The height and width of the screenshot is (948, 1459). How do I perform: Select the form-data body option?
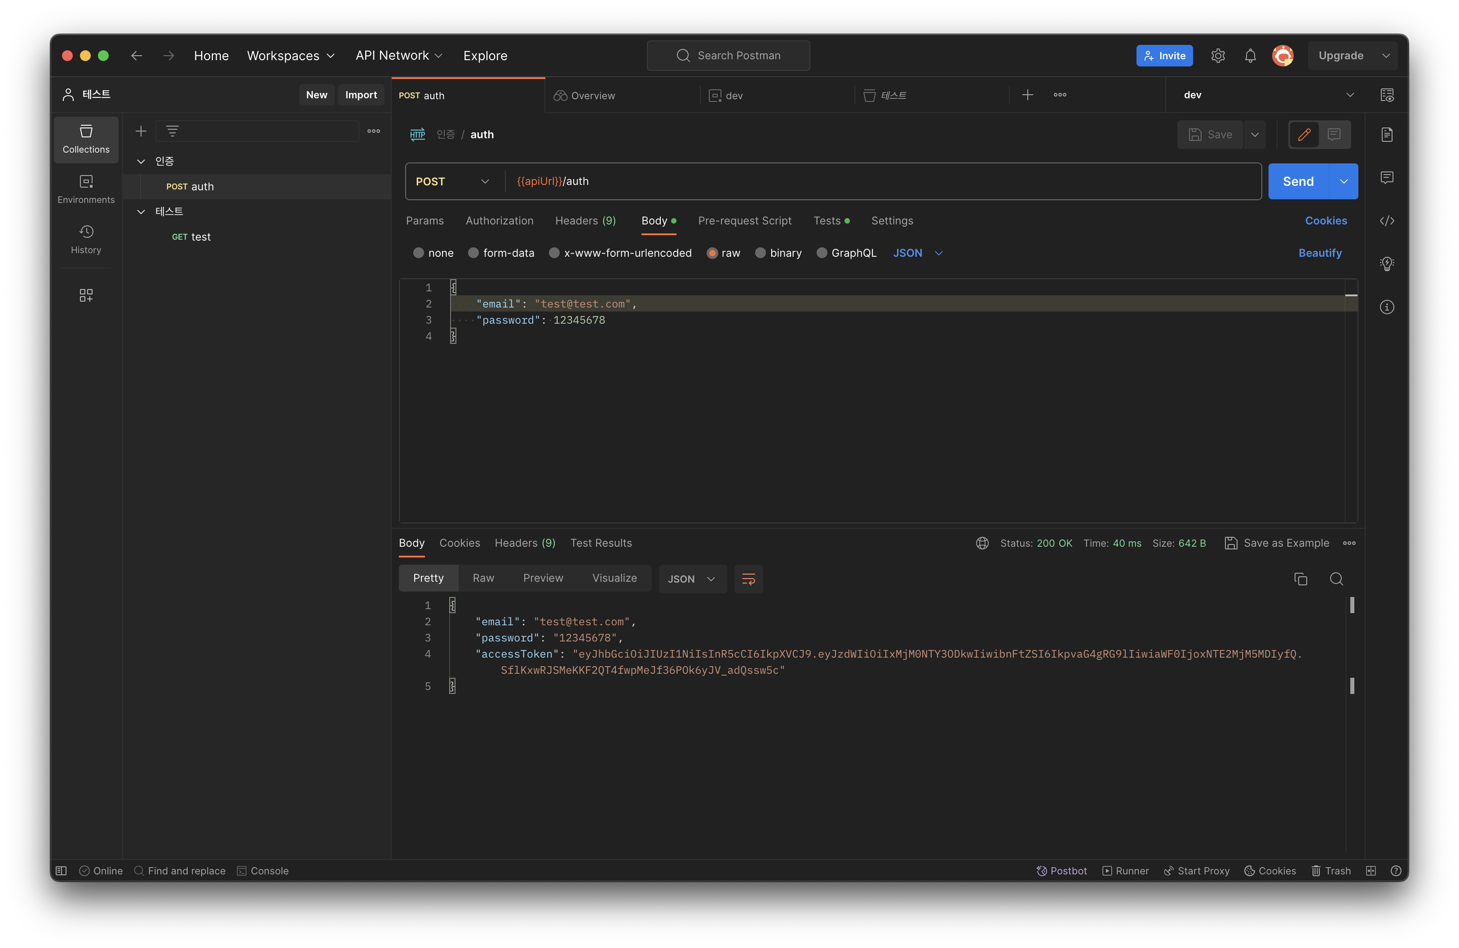click(473, 253)
